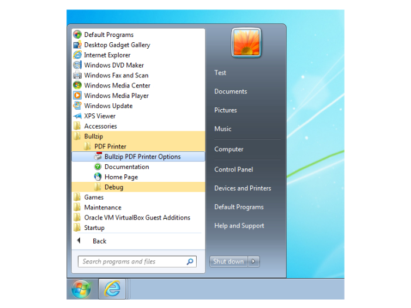Open Internet Explorer icon in programs list
Image resolution: width=411 pixels, height=308 pixels.
pos(78,55)
